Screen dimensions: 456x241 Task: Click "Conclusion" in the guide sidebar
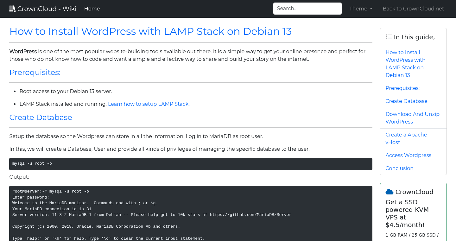coord(399,168)
